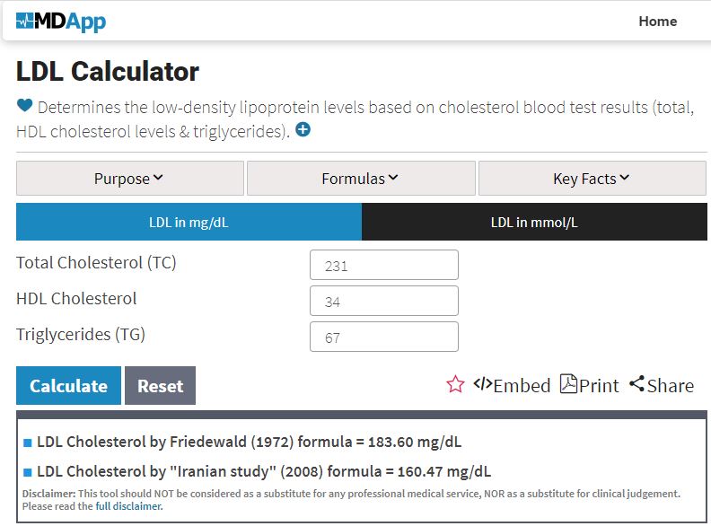This screenshot has height=526, width=711.
Task: Click the Print PDF icon
Action: (x=568, y=384)
